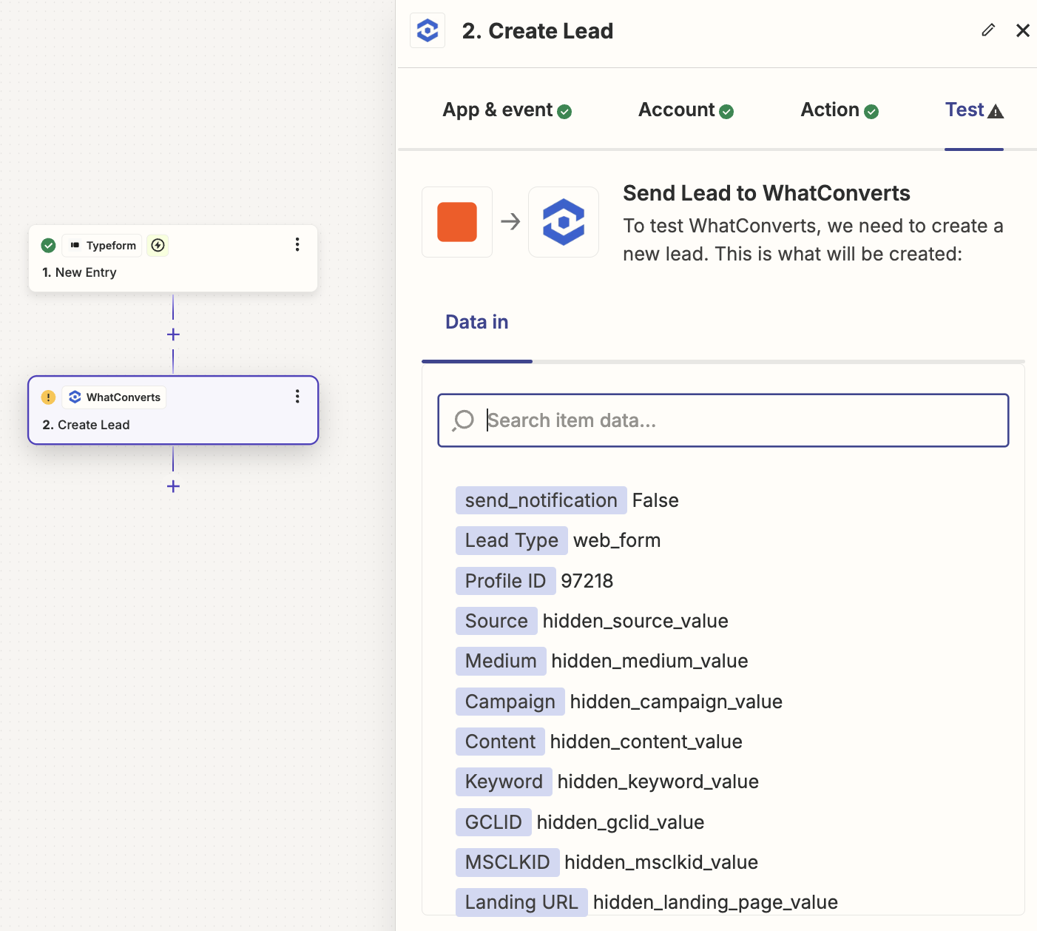The image size is (1037, 931).
Task: Open the App & event tab
Action: click(x=507, y=110)
